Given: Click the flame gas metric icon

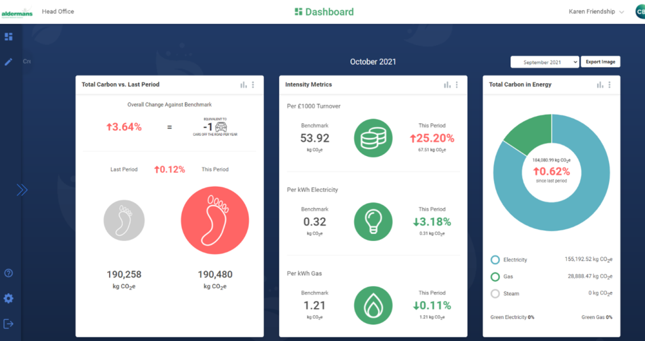Looking at the screenshot, I should point(373,306).
